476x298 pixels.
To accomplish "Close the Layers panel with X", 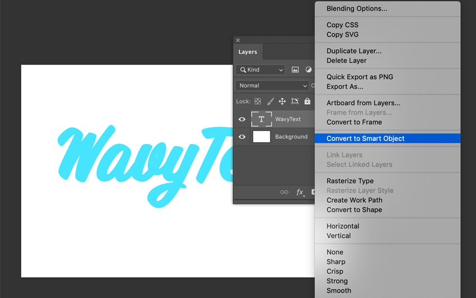I will click(238, 40).
